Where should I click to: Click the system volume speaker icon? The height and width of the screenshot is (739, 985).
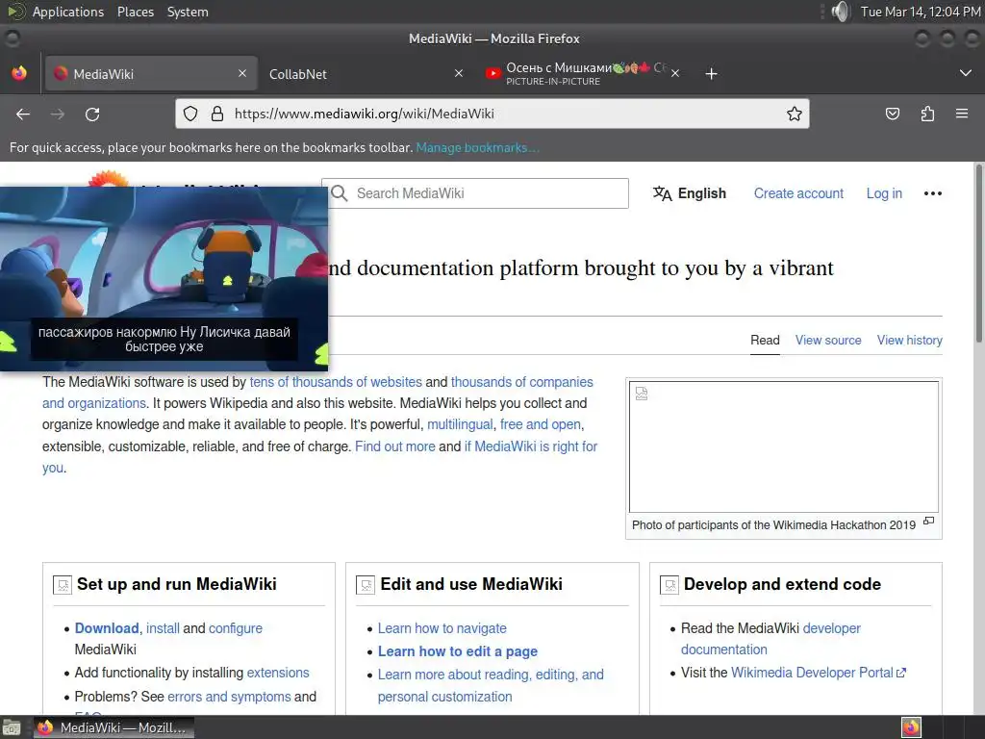840,12
